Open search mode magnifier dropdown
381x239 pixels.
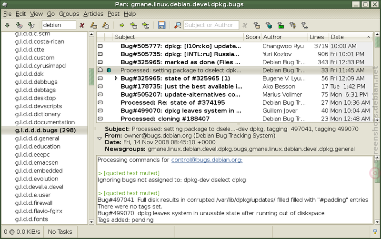tap(178, 25)
